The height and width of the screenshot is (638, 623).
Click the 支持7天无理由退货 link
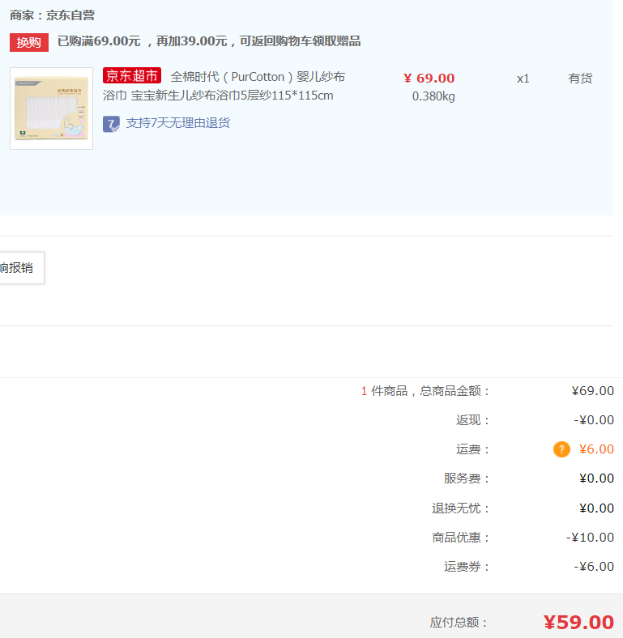(178, 123)
